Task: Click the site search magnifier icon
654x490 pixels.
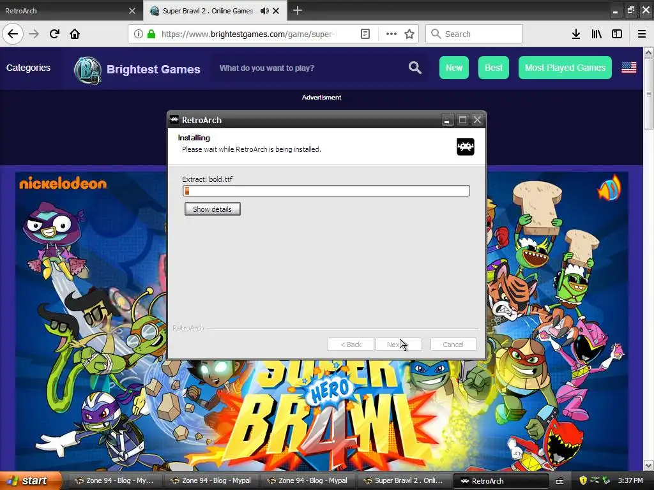Action: coord(414,68)
